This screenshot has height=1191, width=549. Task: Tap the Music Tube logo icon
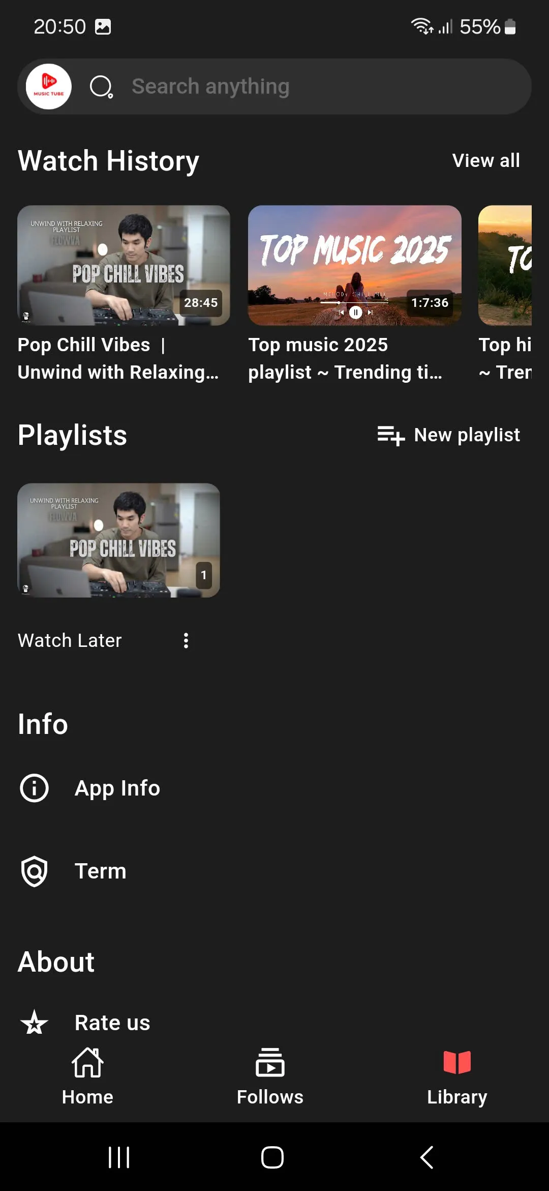coord(49,87)
